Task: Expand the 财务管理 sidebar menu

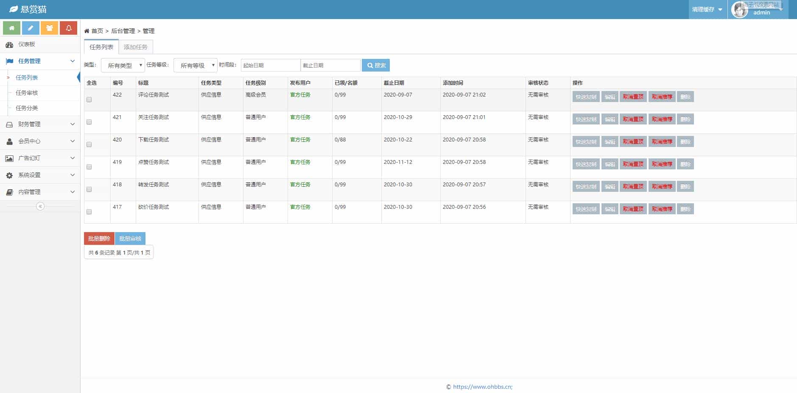Action: [40, 125]
